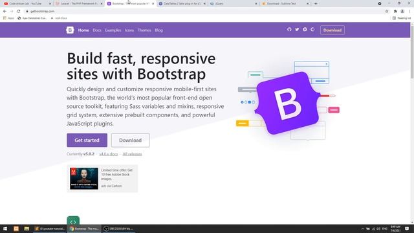Show hidden tray icons chevron
Image resolution: width=414 pixels, height=233 pixels.
coord(362,228)
